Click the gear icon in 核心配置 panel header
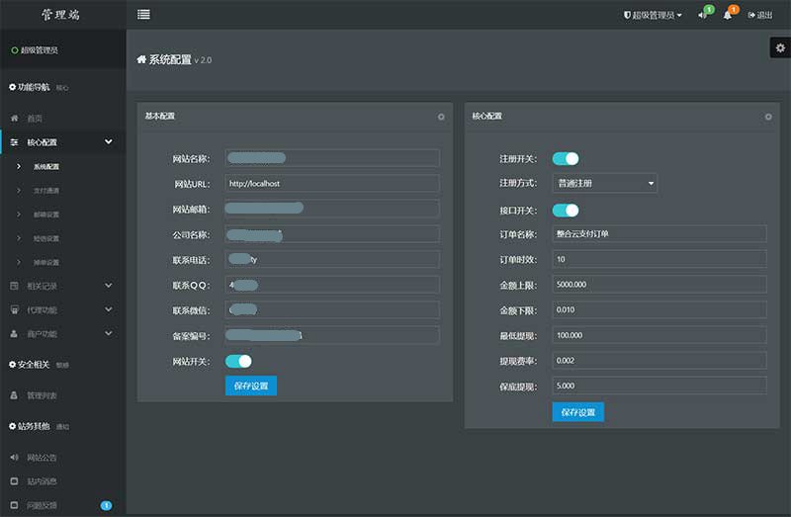 768,117
